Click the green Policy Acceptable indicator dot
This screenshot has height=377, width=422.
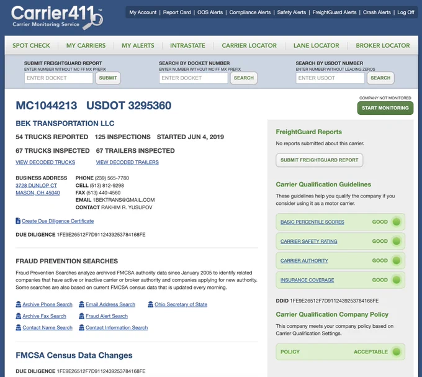point(396,352)
